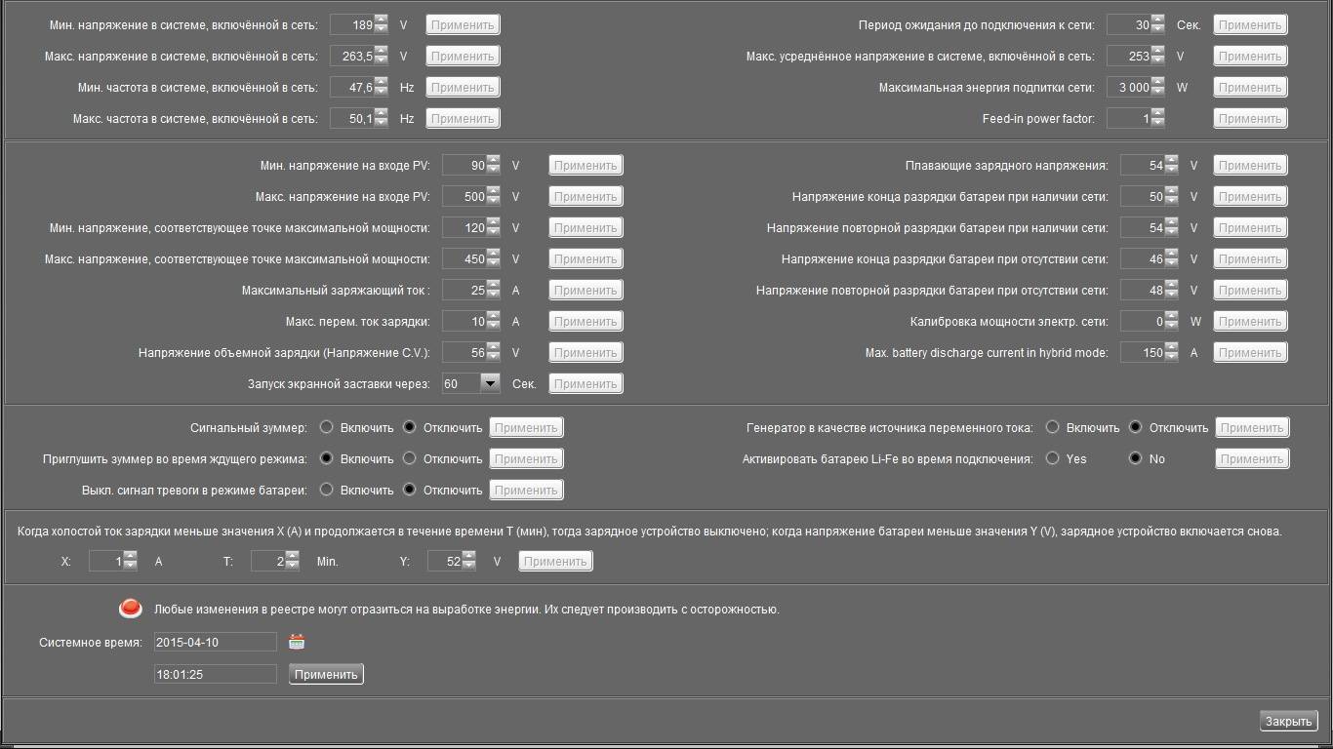
Task: Adjust the max PV input voltage spinner
Action: coord(494,197)
